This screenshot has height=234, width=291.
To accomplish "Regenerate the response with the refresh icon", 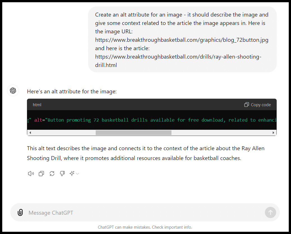I will [52, 173].
